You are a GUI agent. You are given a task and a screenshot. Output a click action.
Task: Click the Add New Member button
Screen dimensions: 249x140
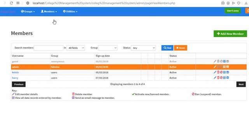(x=230, y=34)
